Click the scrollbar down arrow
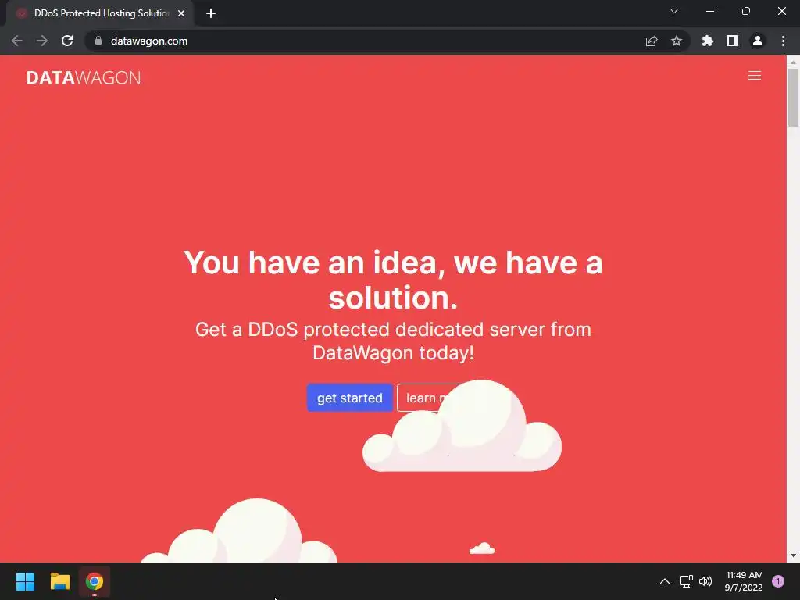Screen dimensions: 800x600 click(793, 555)
